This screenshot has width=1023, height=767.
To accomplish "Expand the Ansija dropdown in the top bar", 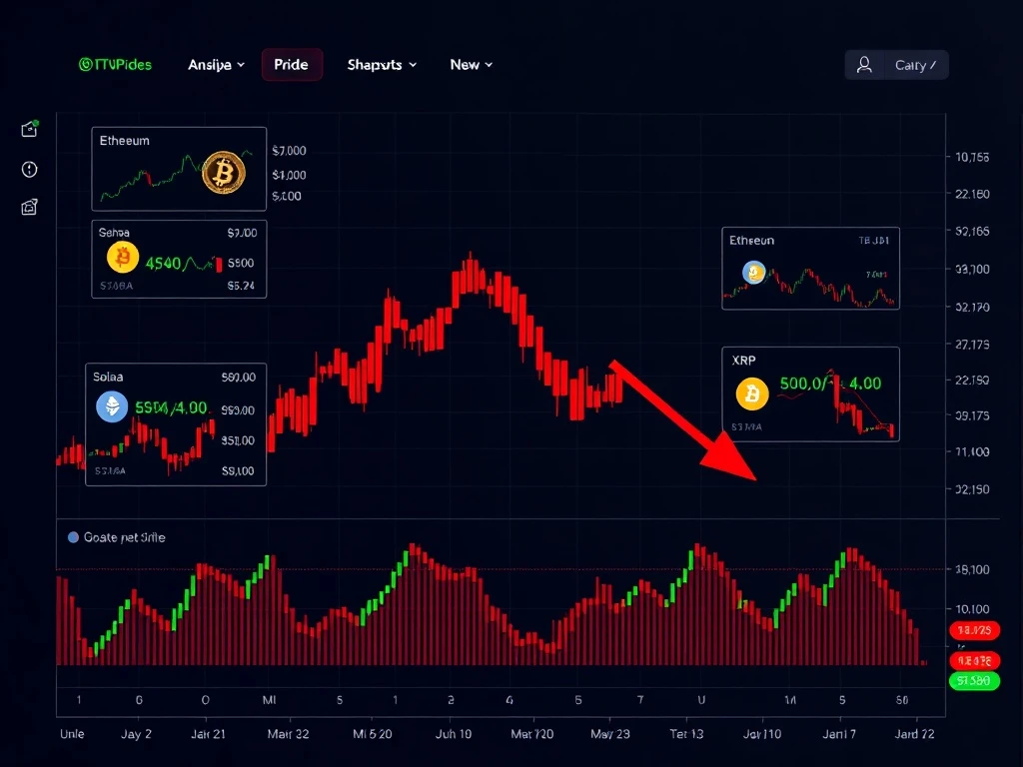I will (x=216, y=64).
